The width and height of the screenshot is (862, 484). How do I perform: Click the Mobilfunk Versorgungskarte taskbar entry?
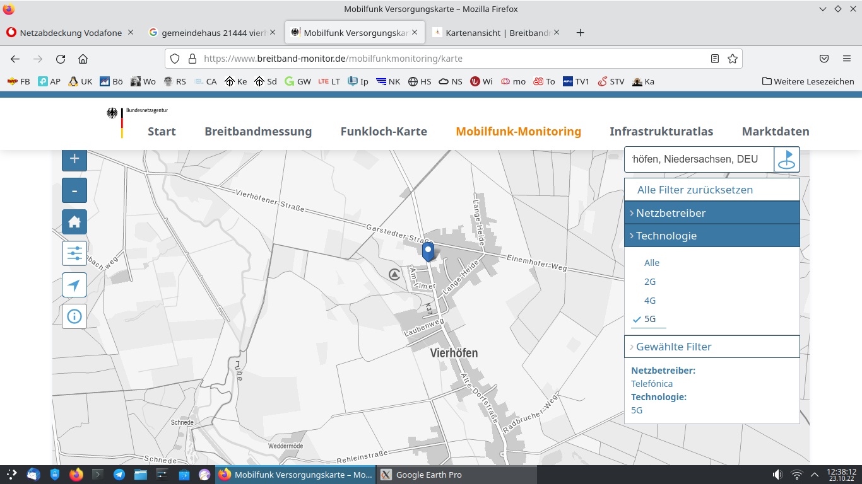click(295, 475)
